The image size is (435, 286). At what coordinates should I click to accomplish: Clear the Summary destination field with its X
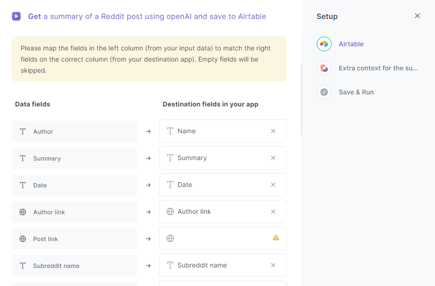pos(273,158)
